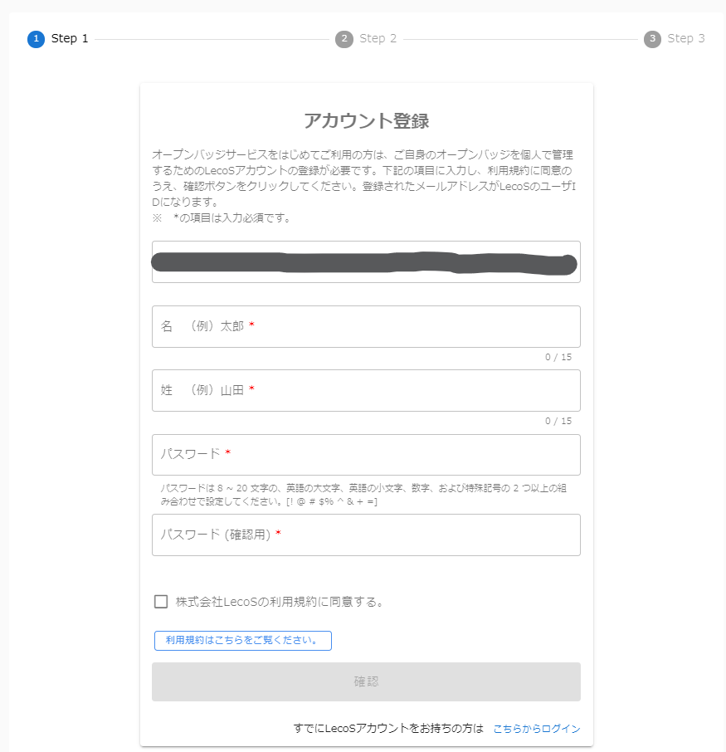The height and width of the screenshot is (752, 726).
Task: Click the ※ *の項目は入力必須です note
Action: click(222, 217)
